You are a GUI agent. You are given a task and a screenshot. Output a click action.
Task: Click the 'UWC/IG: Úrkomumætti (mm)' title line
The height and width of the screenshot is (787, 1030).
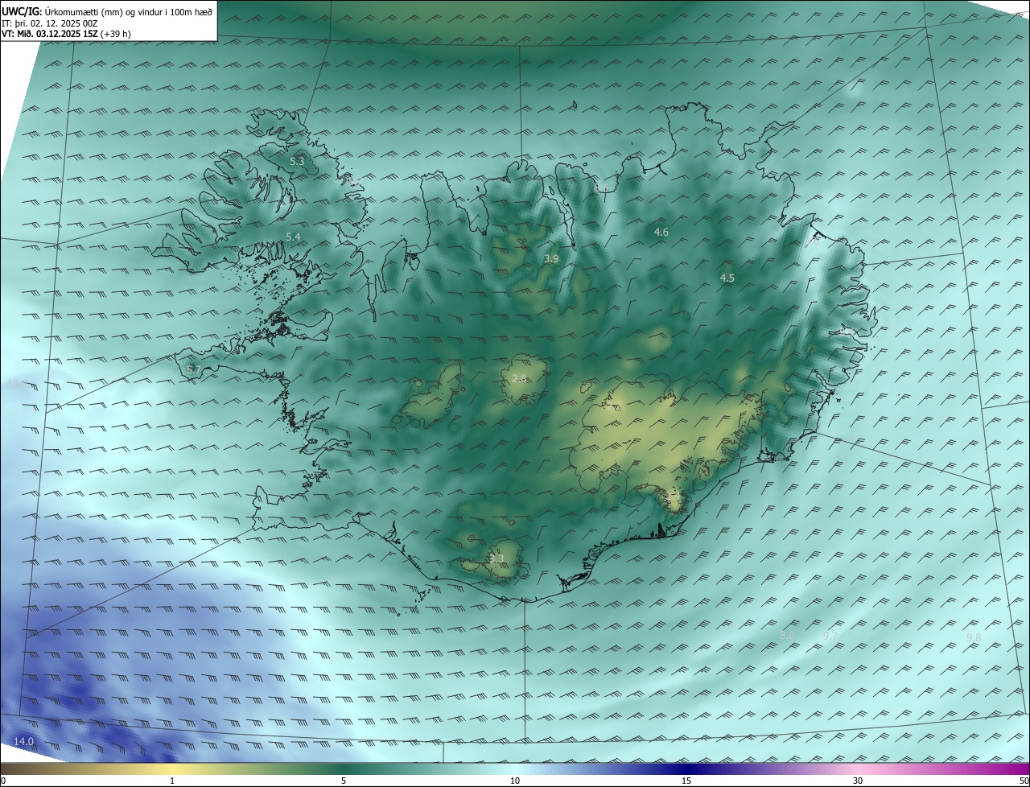107,12
